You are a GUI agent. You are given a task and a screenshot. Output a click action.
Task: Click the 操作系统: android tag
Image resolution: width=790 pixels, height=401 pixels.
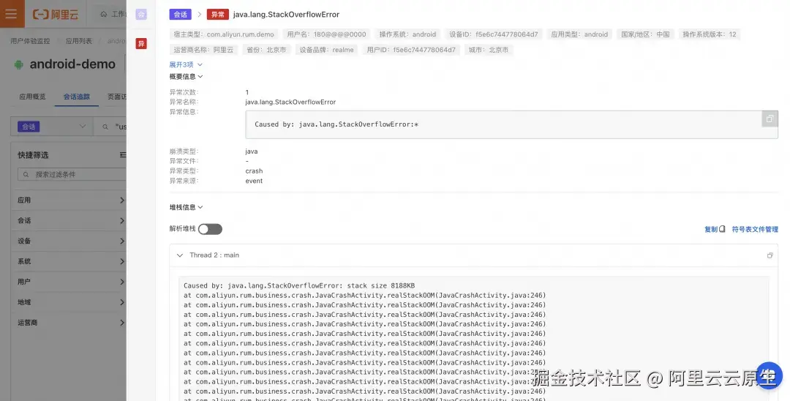(x=407, y=34)
